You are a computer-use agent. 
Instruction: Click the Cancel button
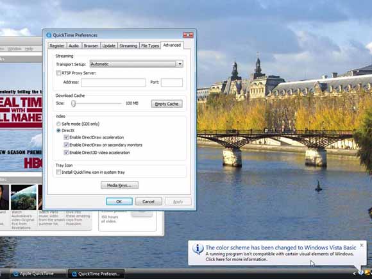(x=149, y=201)
